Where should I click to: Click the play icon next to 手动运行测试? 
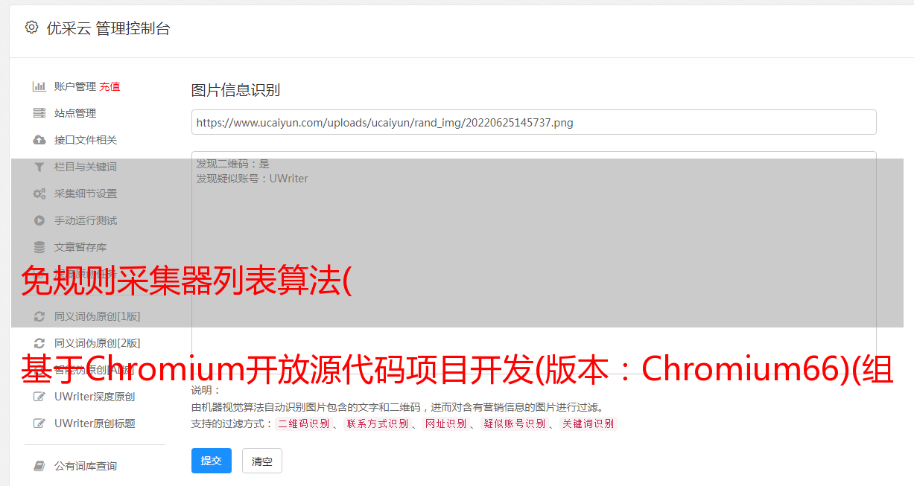click(39, 220)
